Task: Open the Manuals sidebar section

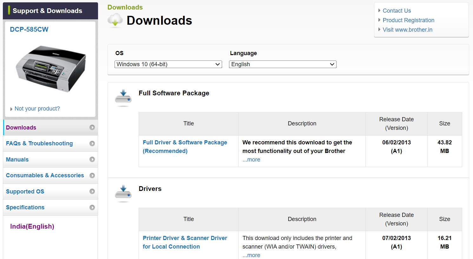Action: (50, 160)
